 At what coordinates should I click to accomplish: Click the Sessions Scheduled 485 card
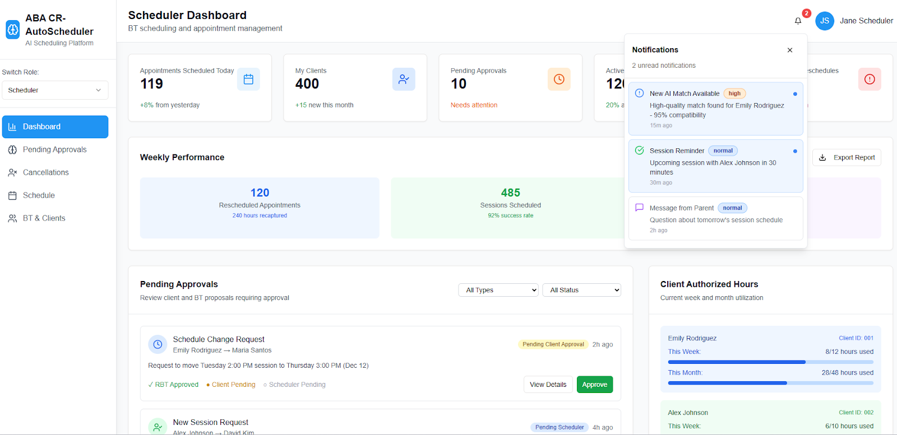[510, 208]
